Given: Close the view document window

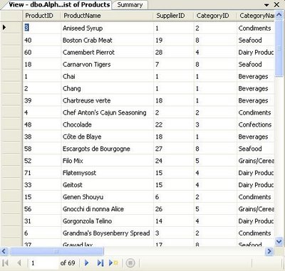Looking at the screenshot, I should 276,4.
